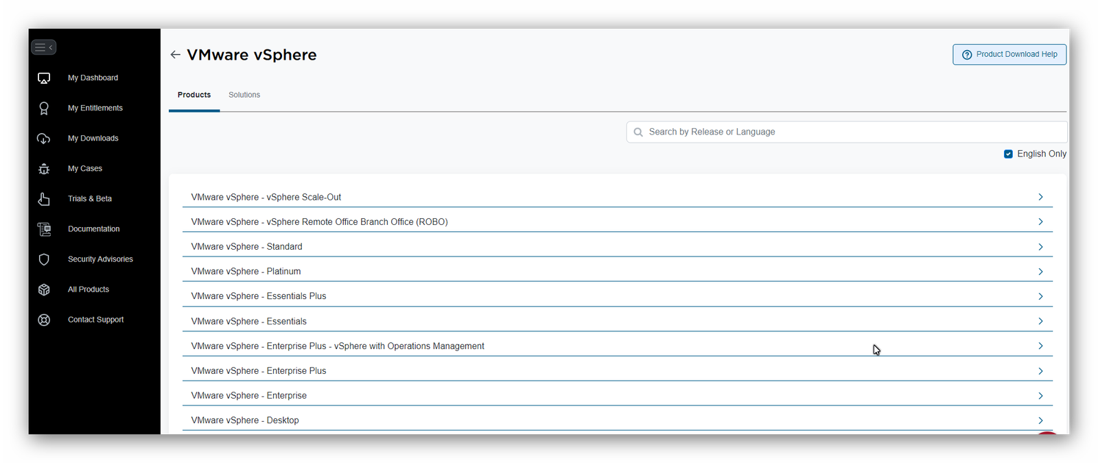Select 'VMware vSphere - Essentials' row text

click(249, 322)
